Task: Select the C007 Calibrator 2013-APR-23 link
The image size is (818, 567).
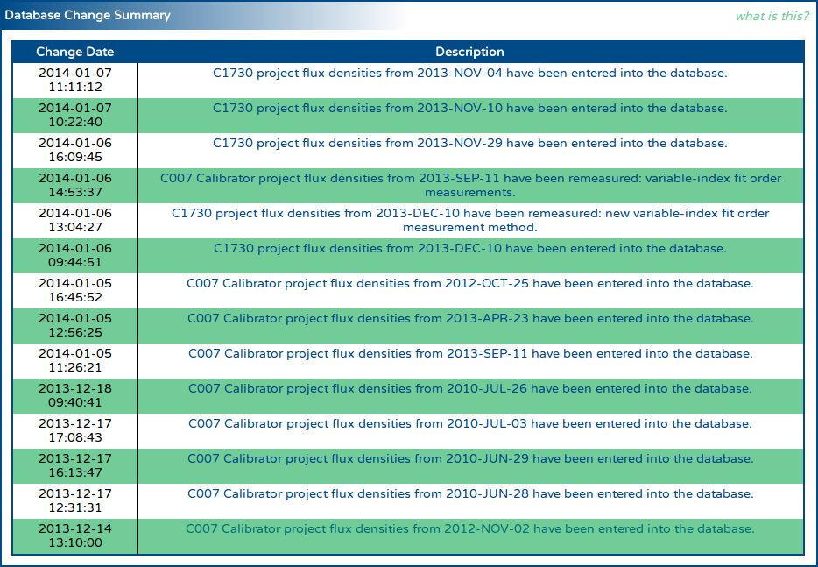Action: [469, 319]
